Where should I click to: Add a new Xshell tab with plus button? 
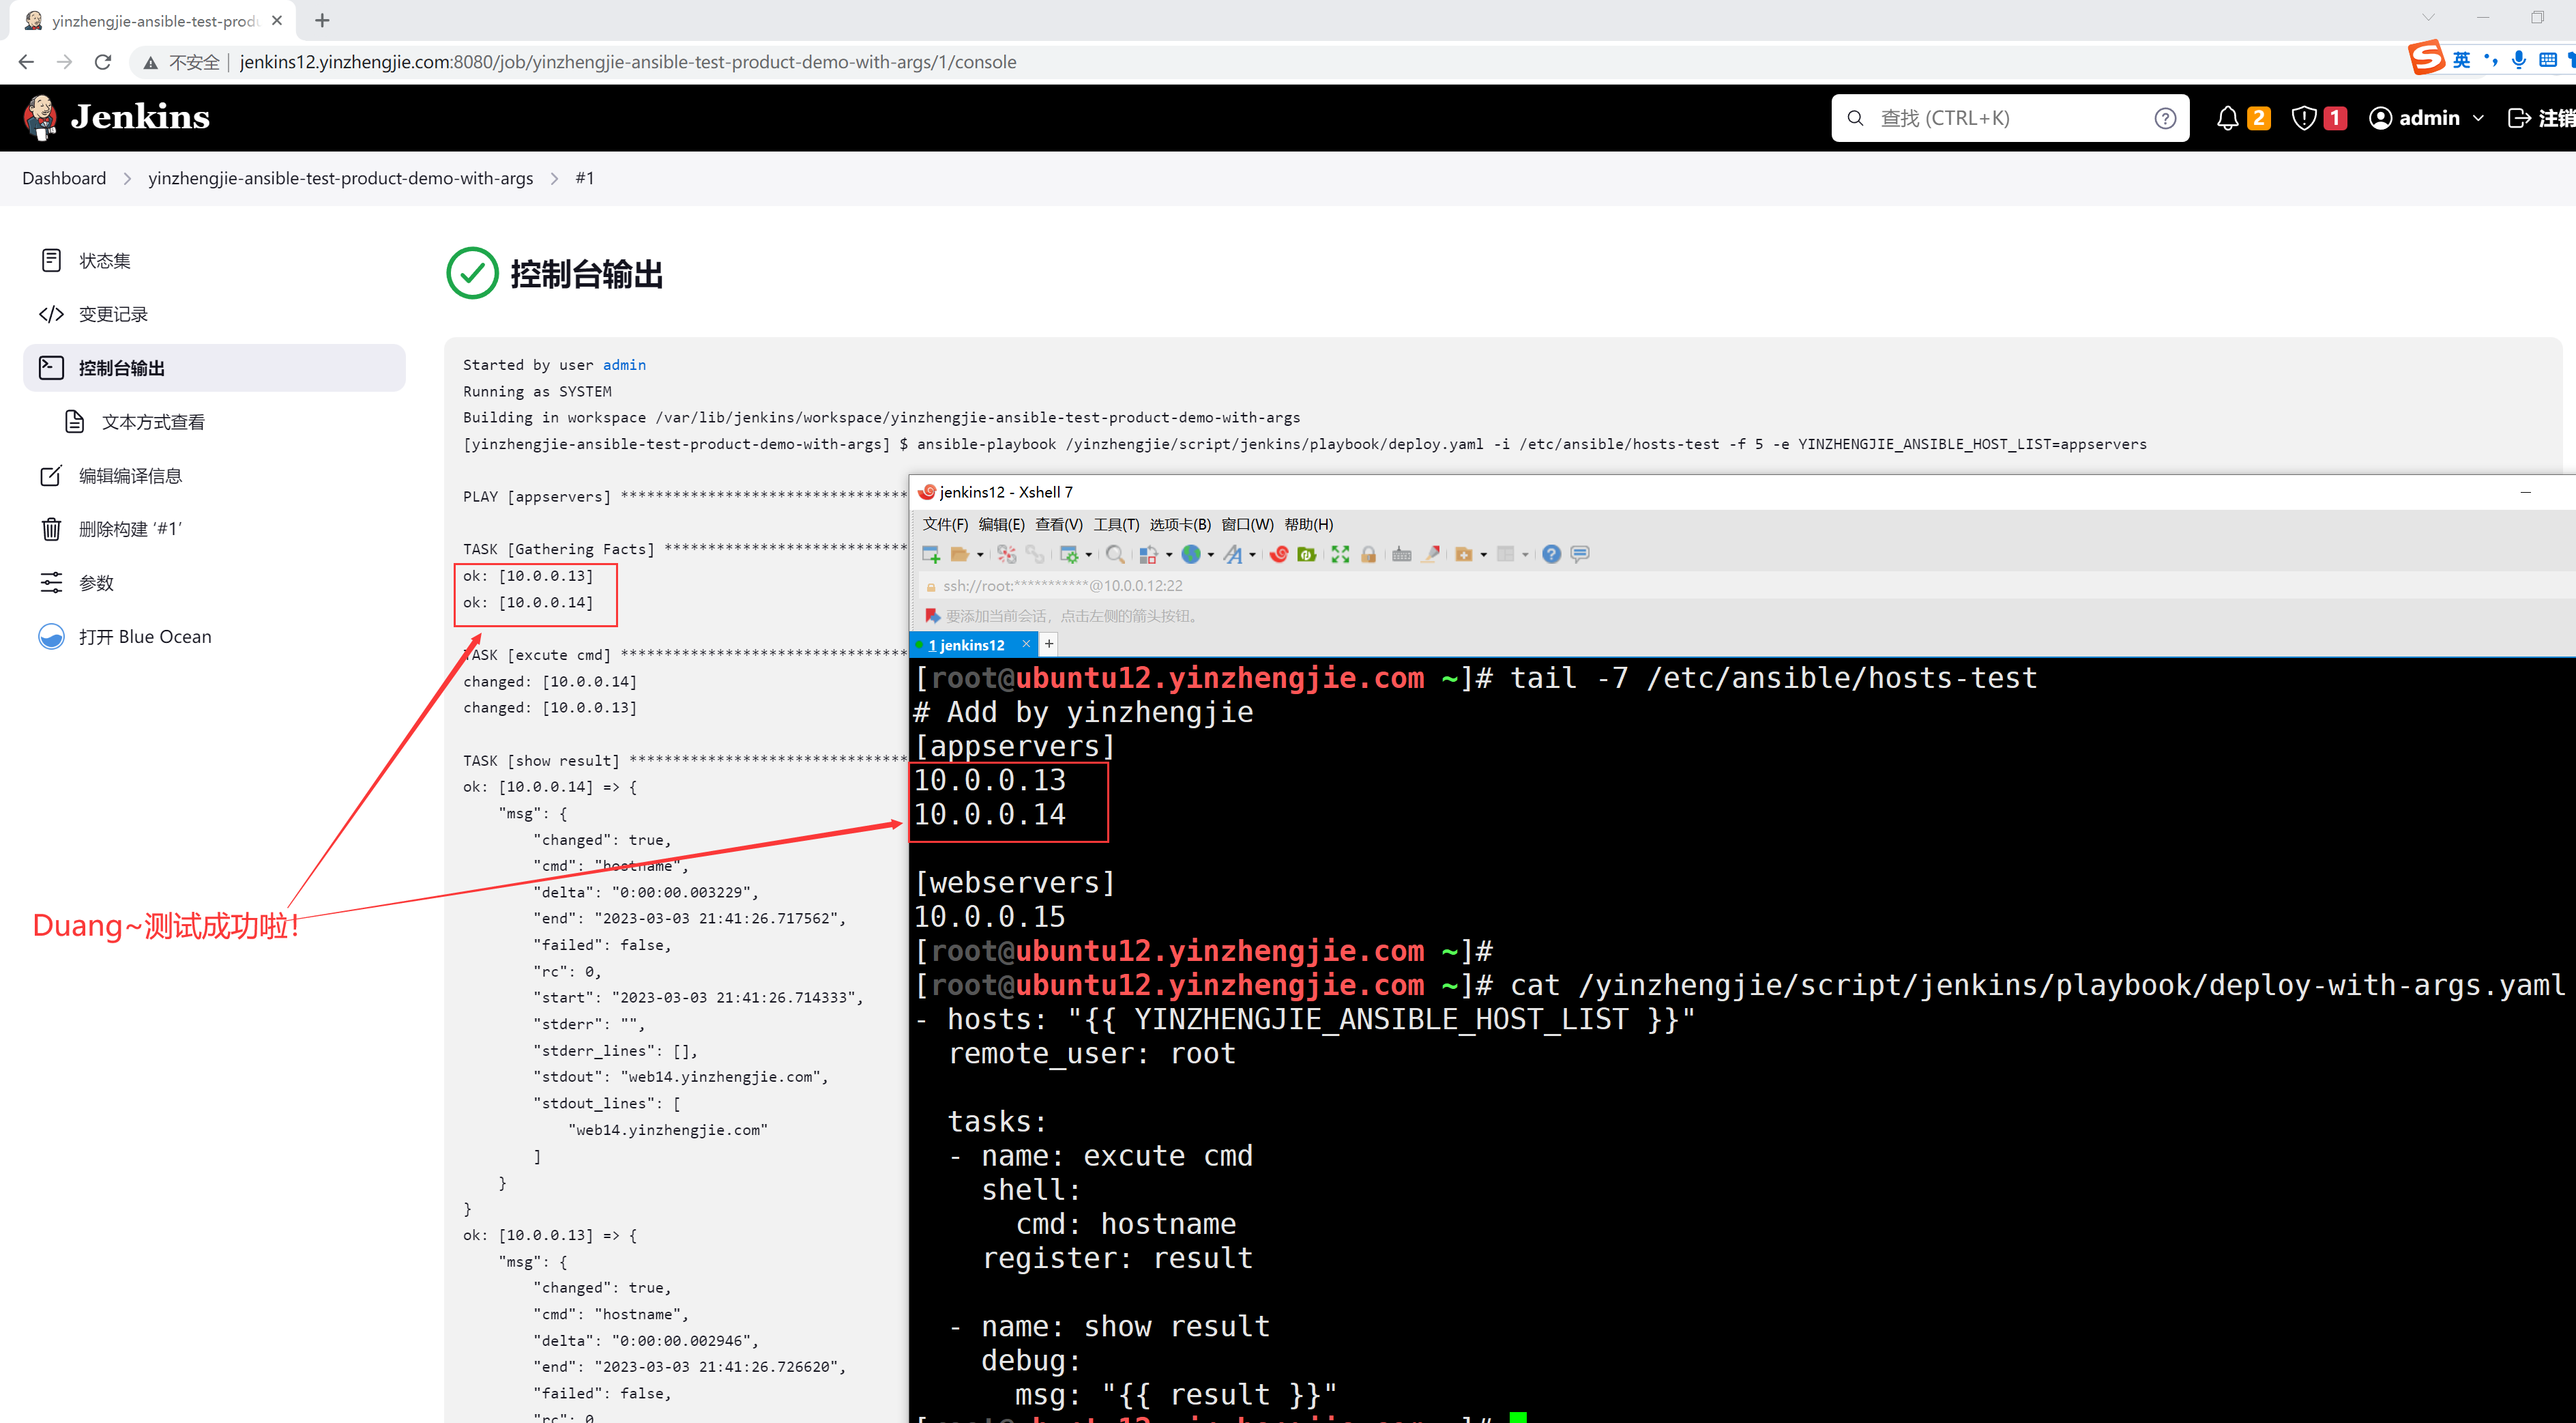[1049, 644]
